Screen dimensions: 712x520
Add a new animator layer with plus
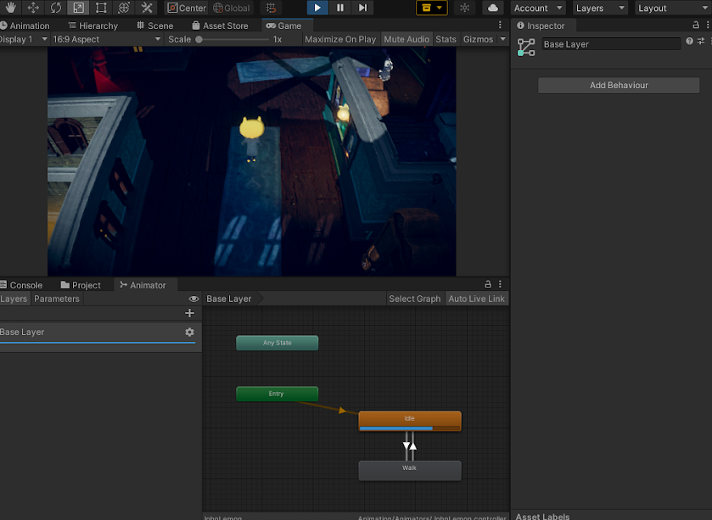189,313
